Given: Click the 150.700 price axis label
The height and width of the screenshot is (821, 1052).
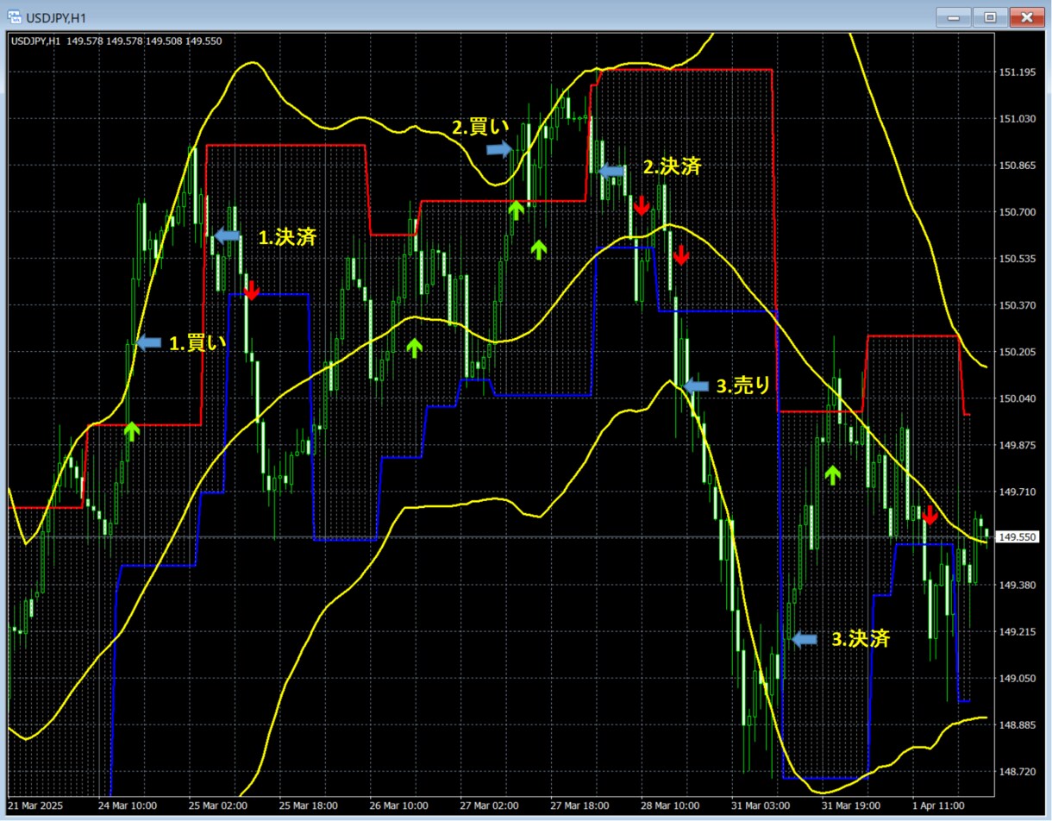Looking at the screenshot, I should (x=1017, y=211).
